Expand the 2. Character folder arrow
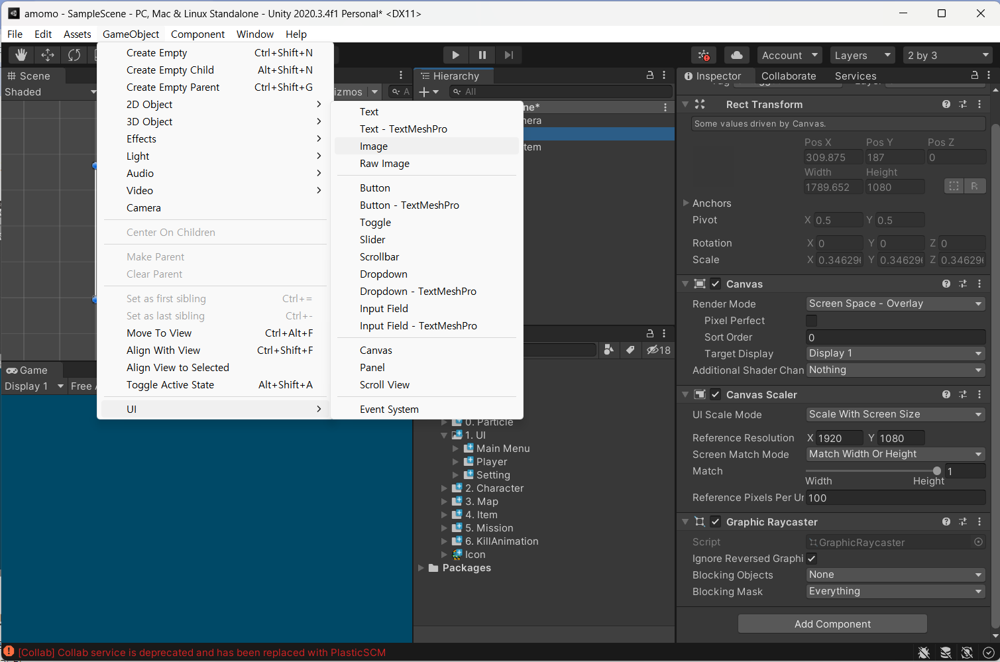 point(444,488)
